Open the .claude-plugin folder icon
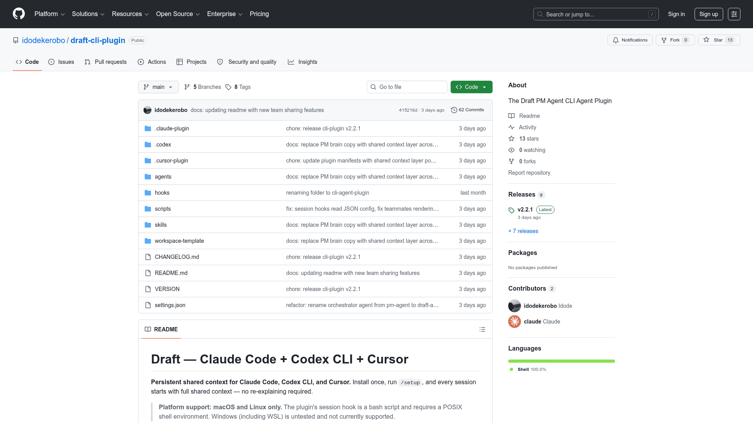This screenshot has width=753, height=423. 148,128
